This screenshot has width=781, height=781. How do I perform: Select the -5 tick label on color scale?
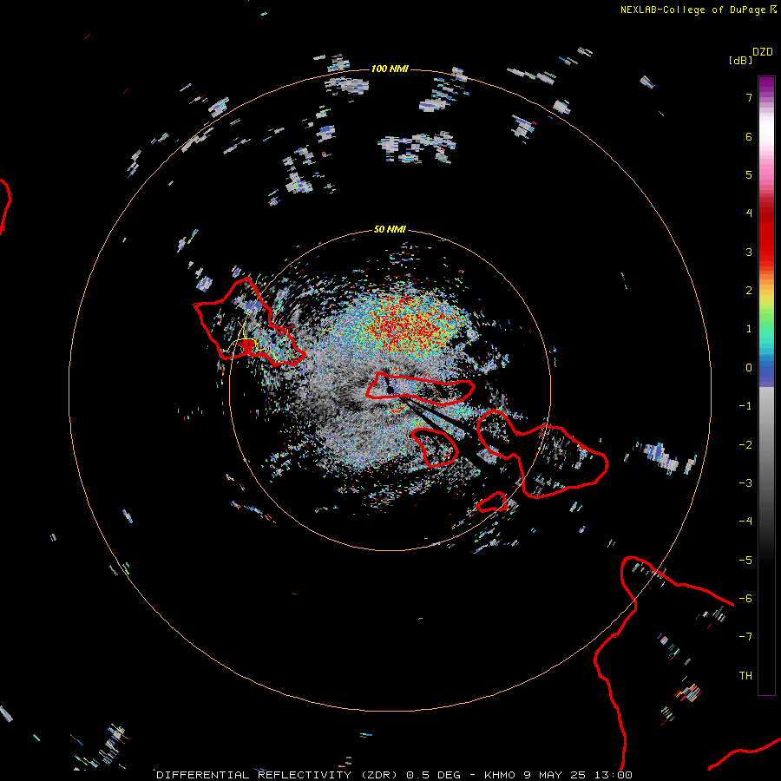745,561
